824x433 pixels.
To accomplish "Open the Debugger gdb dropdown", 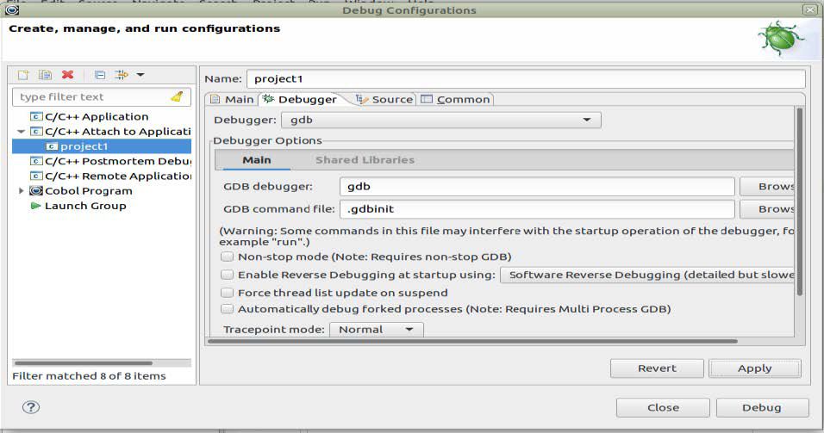I will (x=441, y=121).
